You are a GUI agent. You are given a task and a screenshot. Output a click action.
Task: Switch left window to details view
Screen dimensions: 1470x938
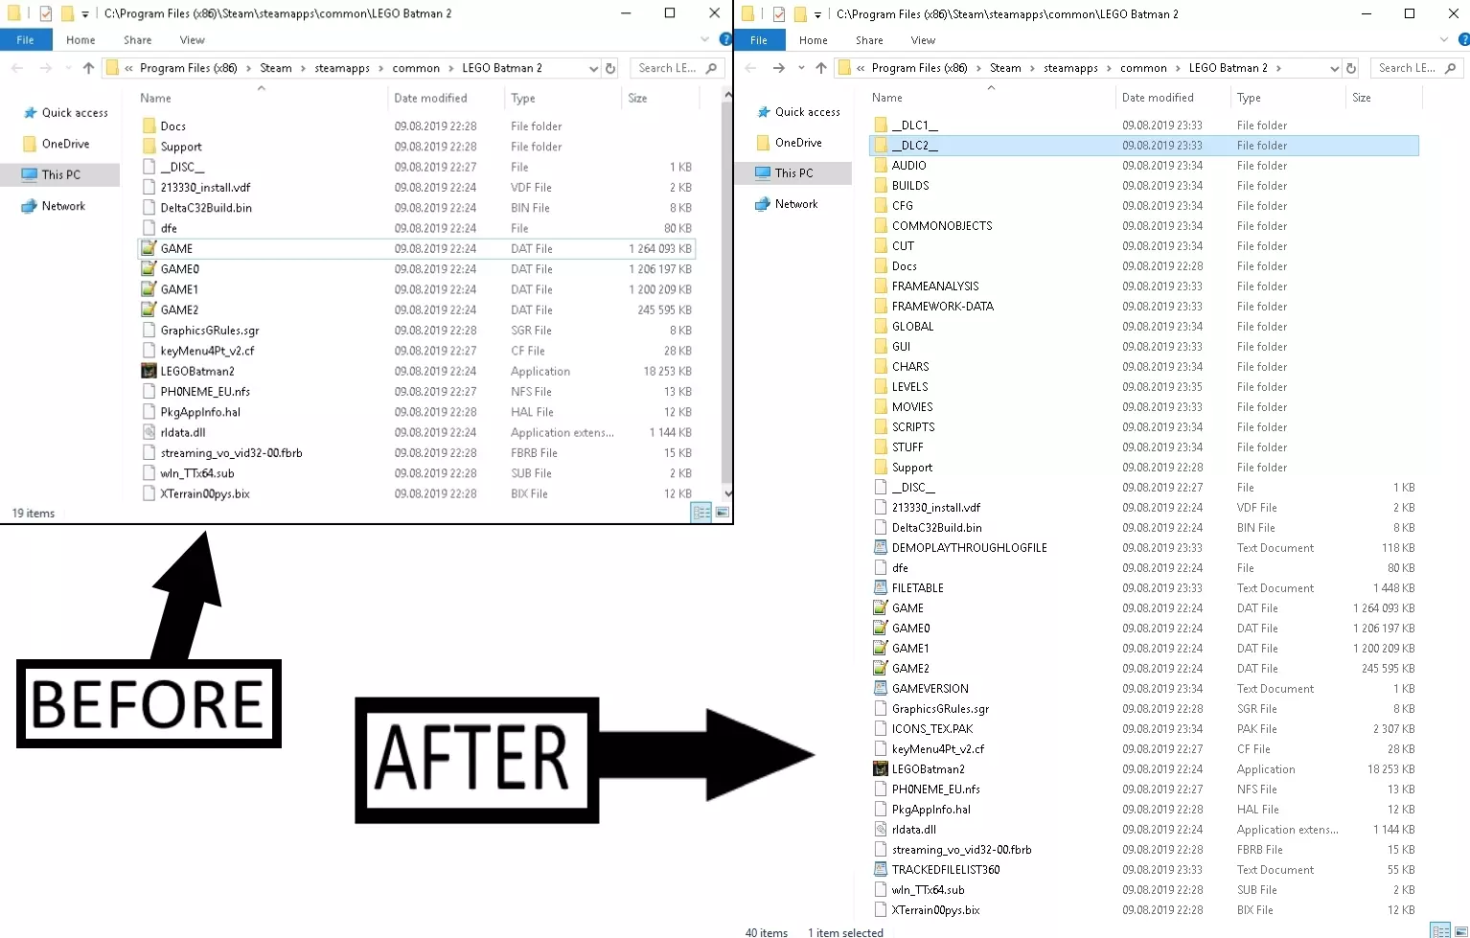tap(701, 513)
